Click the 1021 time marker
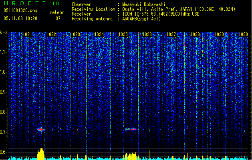Viewport: 252px width, 160px height. (27, 34)
